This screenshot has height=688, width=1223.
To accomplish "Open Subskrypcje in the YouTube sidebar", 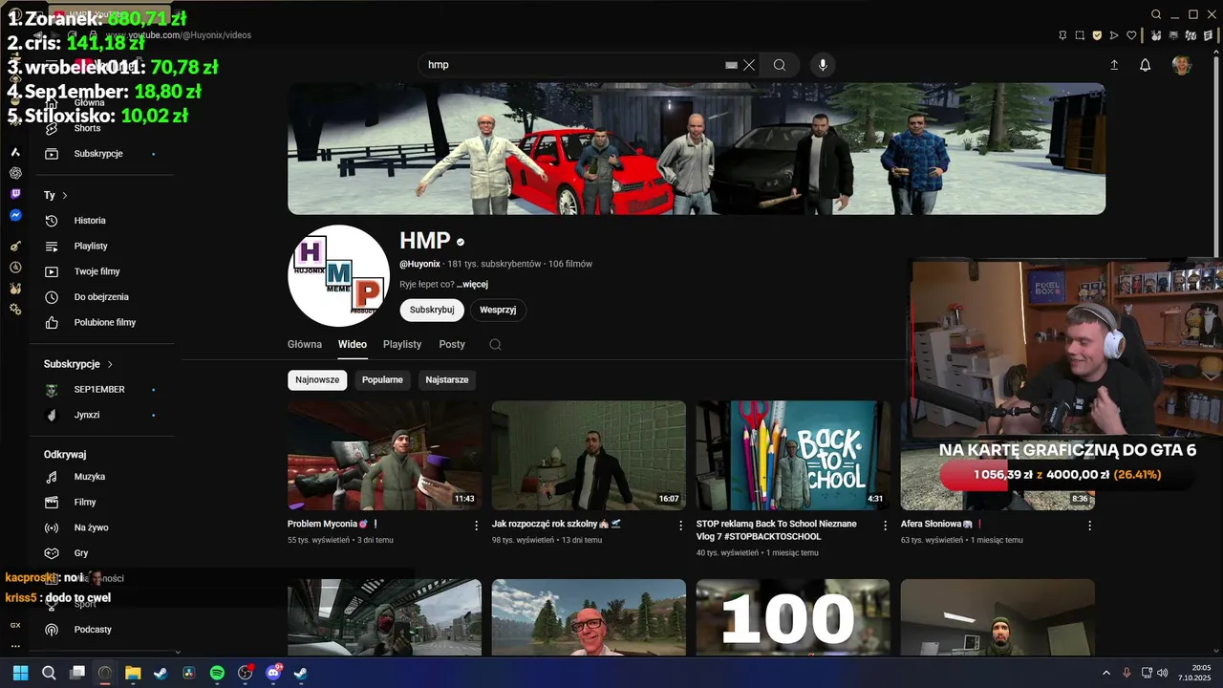I will pyautogui.click(x=98, y=154).
